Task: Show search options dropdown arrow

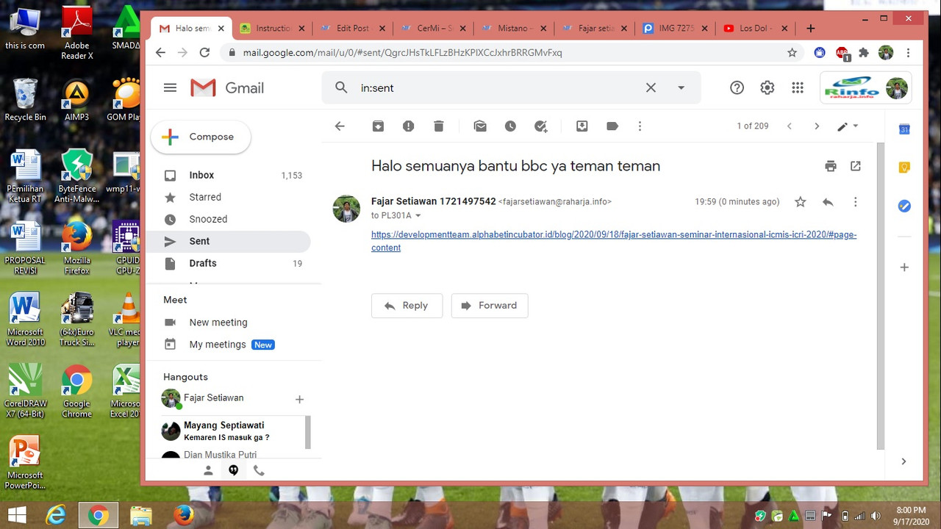Action: coord(681,87)
